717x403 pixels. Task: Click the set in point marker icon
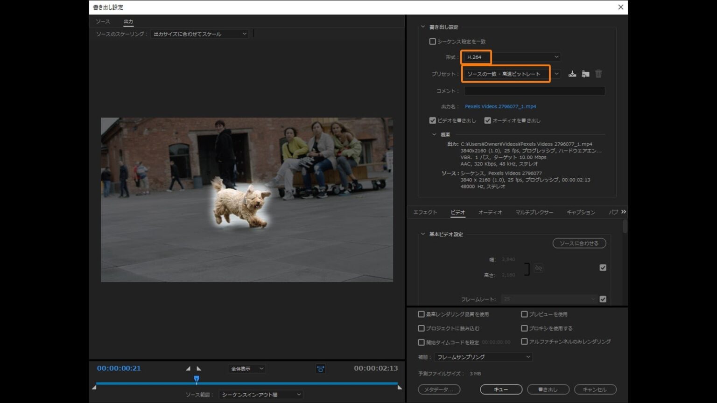188,368
